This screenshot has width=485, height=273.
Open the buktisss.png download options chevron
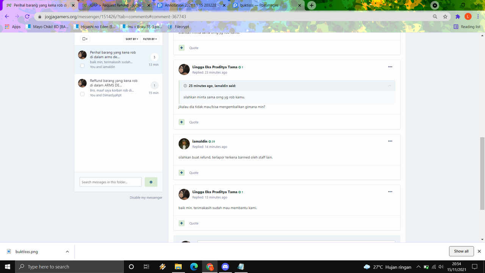(x=67, y=251)
